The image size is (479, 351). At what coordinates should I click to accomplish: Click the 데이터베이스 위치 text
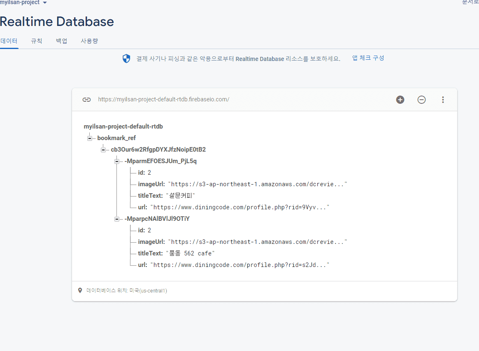[x=127, y=290]
